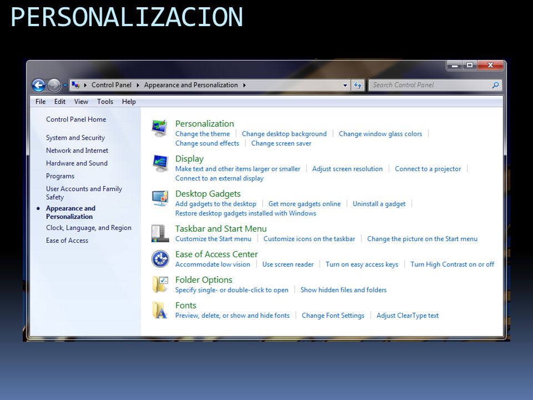The height and width of the screenshot is (400, 533).
Task: Click Turn High Contrast on or off
Action: pos(452,264)
